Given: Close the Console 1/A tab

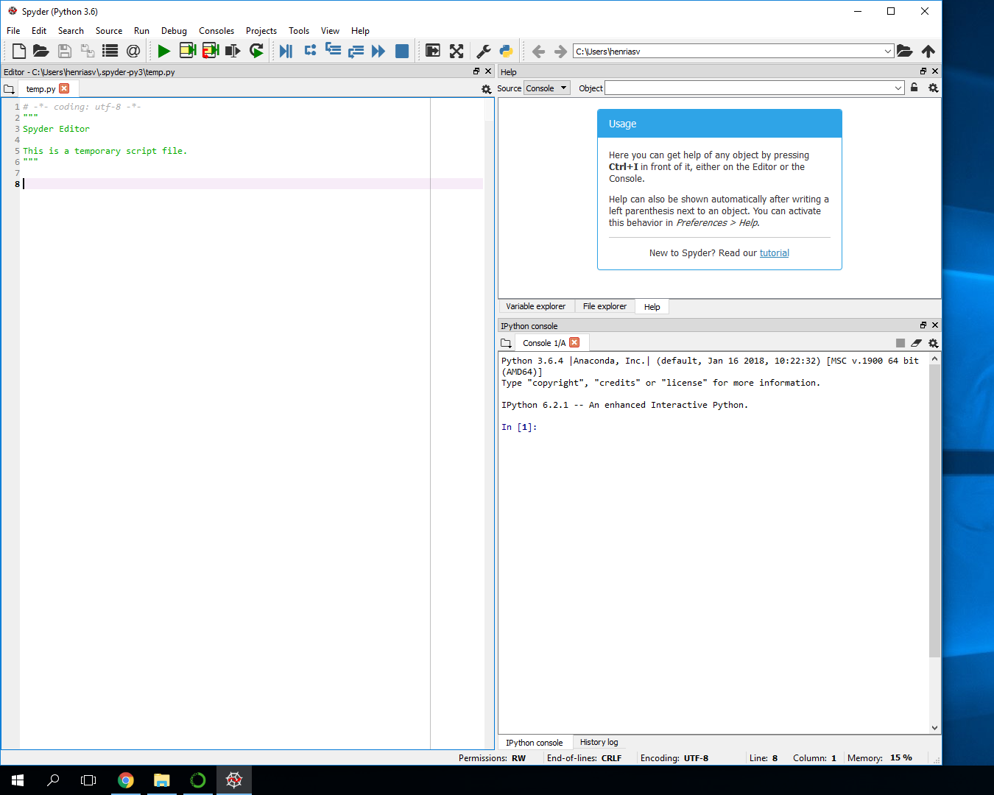Looking at the screenshot, I should click(x=574, y=342).
